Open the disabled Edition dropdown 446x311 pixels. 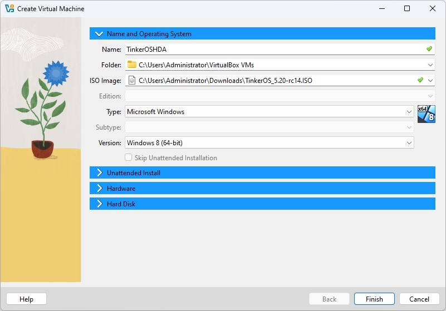click(280, 96)
